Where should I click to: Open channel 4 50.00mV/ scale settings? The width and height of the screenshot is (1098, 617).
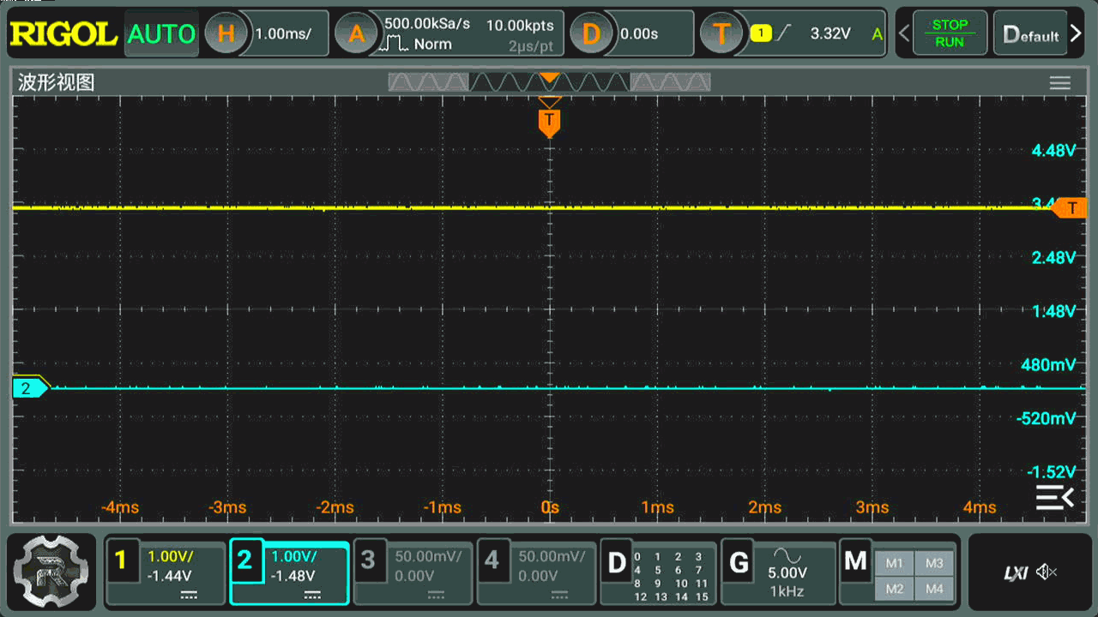552,556
